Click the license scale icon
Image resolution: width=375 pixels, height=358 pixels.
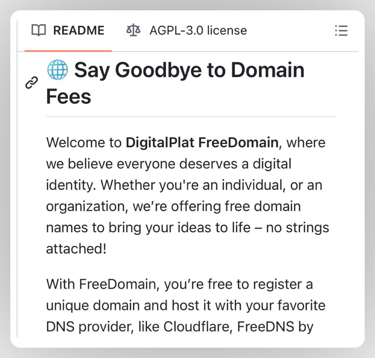click(133, 31)
